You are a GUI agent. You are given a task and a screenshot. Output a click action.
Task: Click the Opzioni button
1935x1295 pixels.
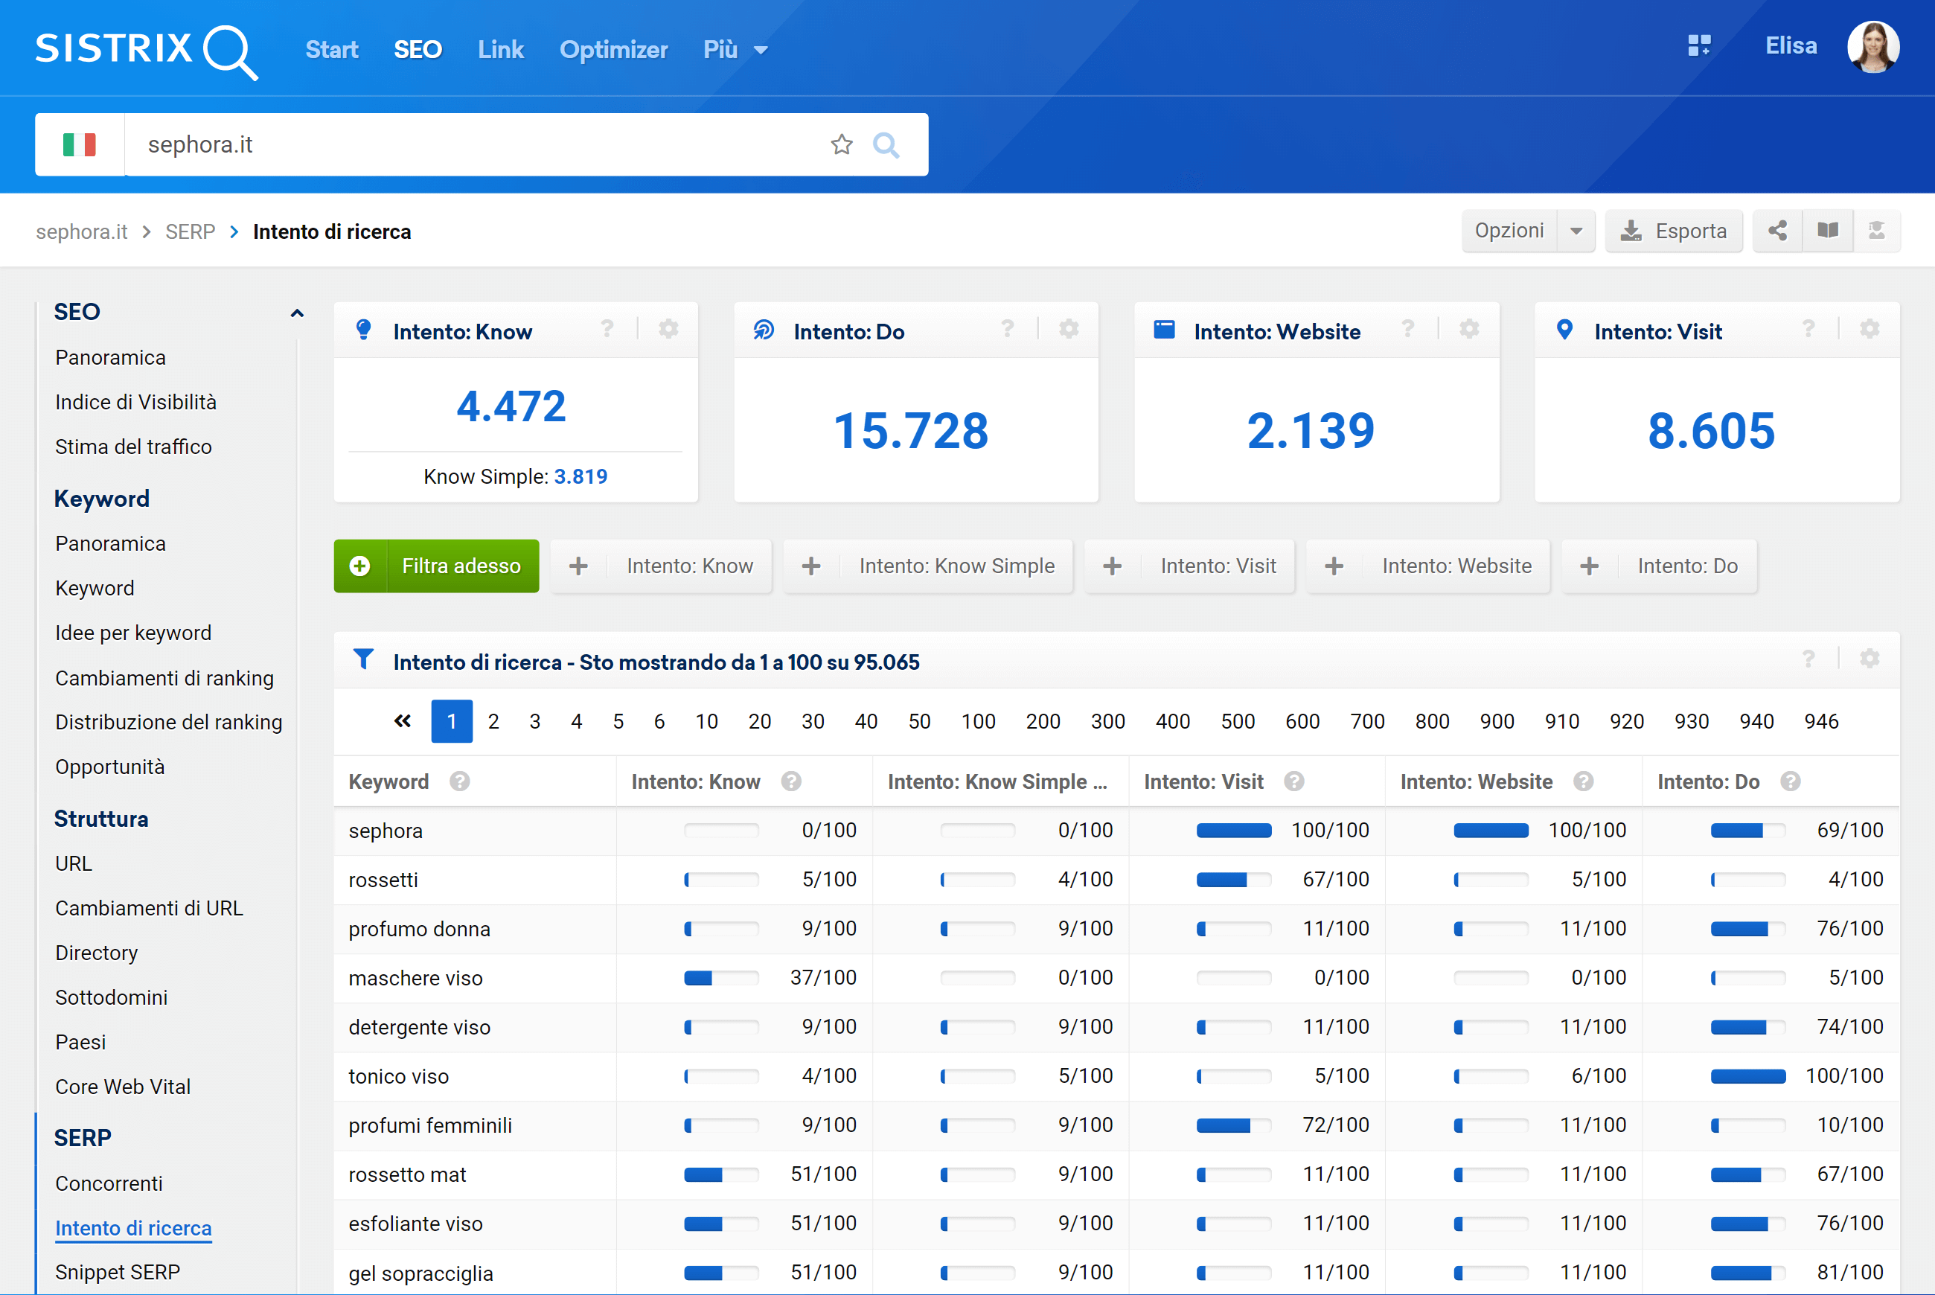[x=1509, y=231]
